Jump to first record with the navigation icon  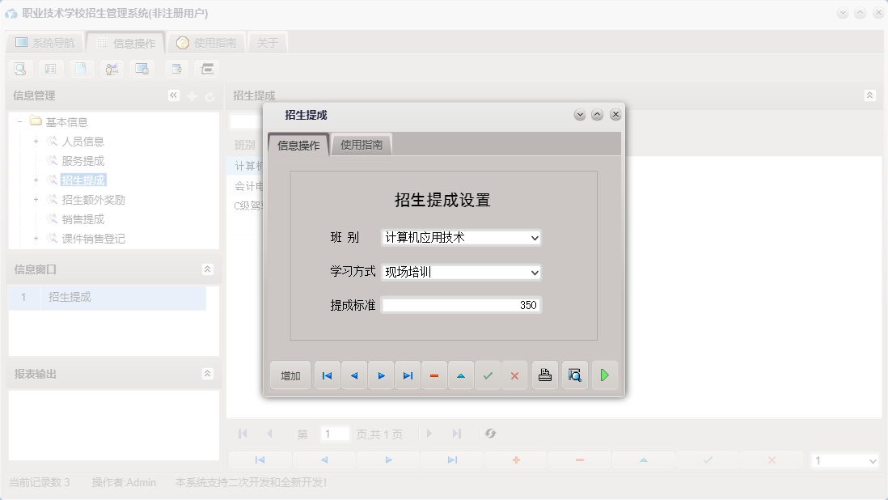coord(327,375)
